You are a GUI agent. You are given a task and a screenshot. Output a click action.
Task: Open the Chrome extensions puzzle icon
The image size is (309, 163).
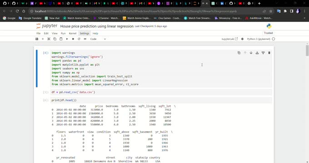[x=285, y=11]
